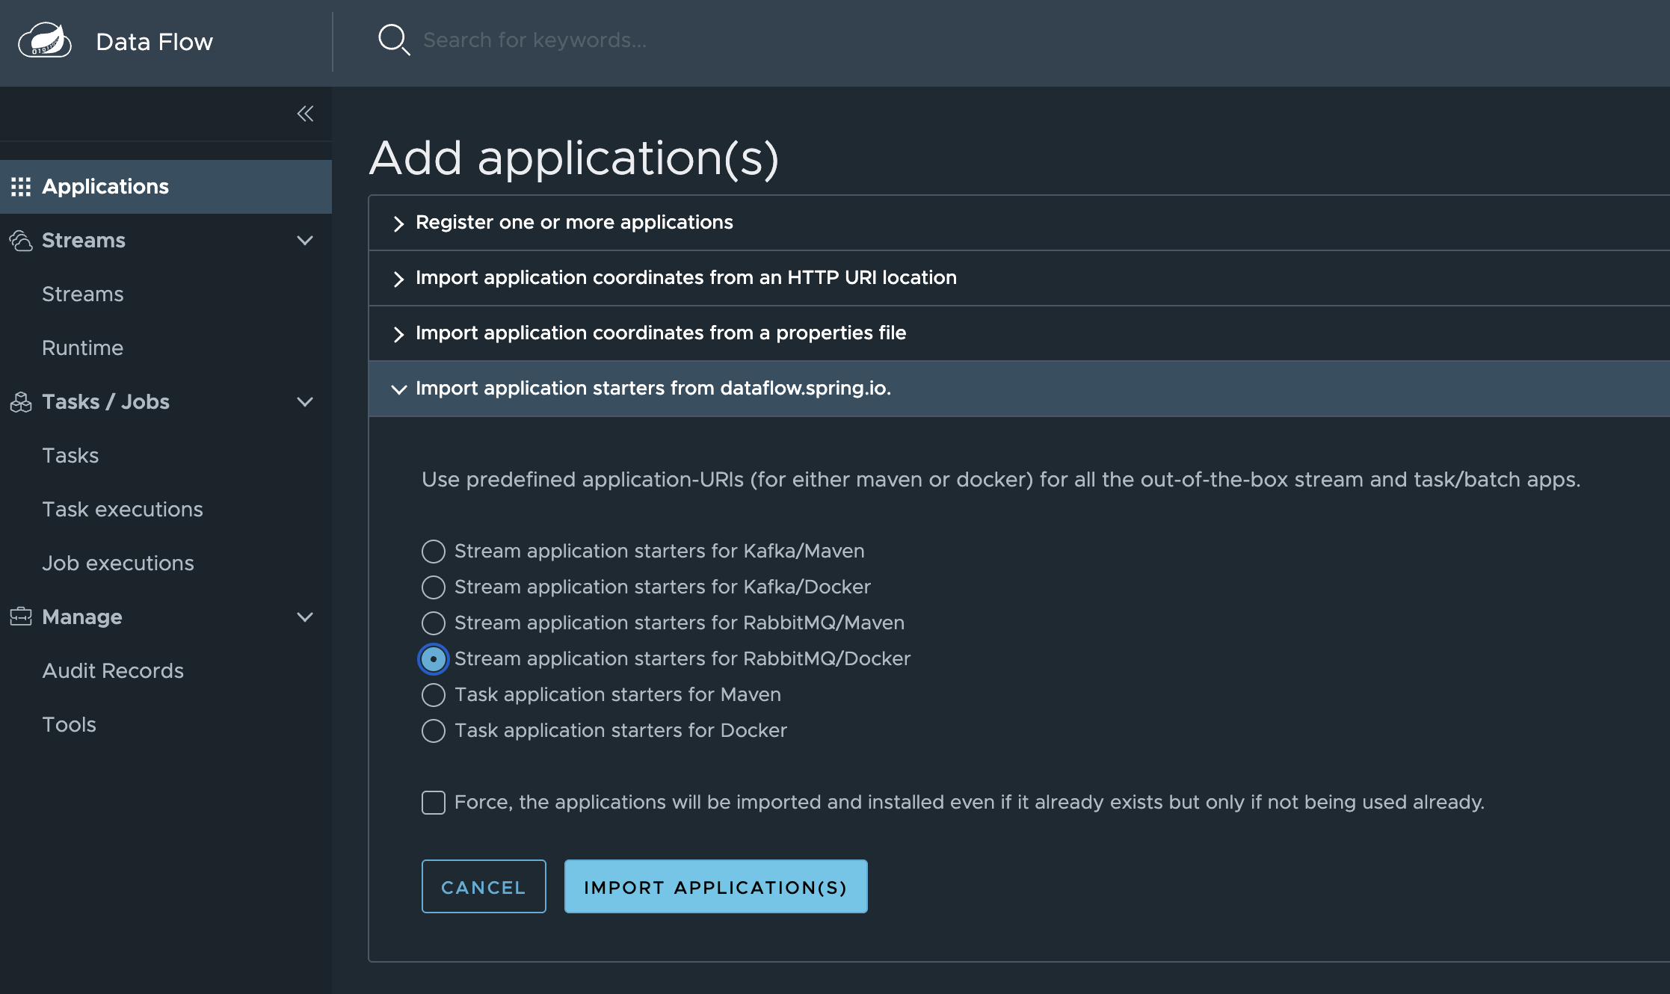Click the Manage briefcase icon
This screenshot has width=1670, height=994.
coord(21,617)
